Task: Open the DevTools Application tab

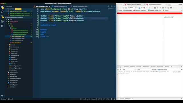Action: coord(160,67)
